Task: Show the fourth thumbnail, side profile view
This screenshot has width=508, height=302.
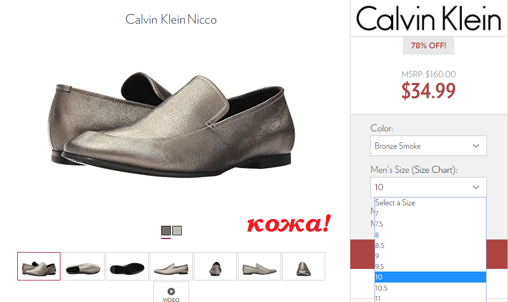Action: [171, 266]
